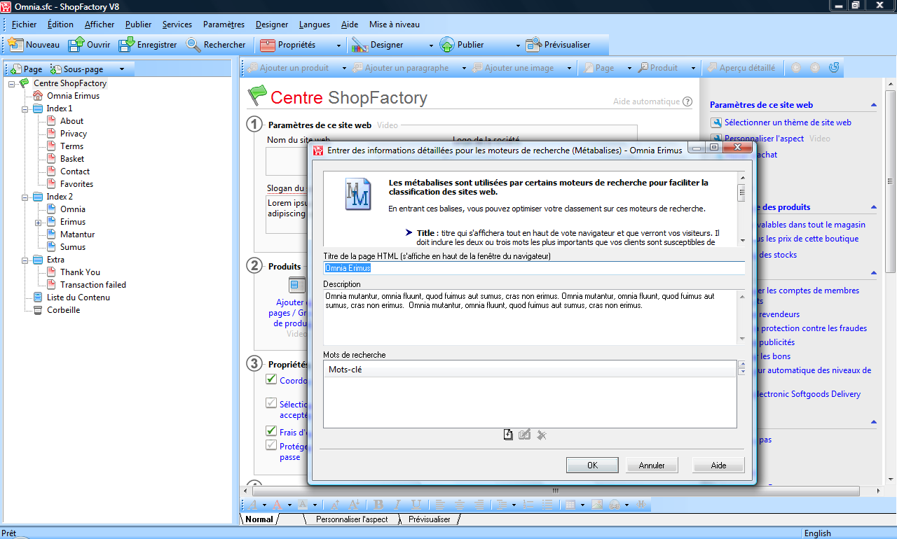
Task: Switch to the Personnaliser l'aspect tab
Action: coord(351,519)
